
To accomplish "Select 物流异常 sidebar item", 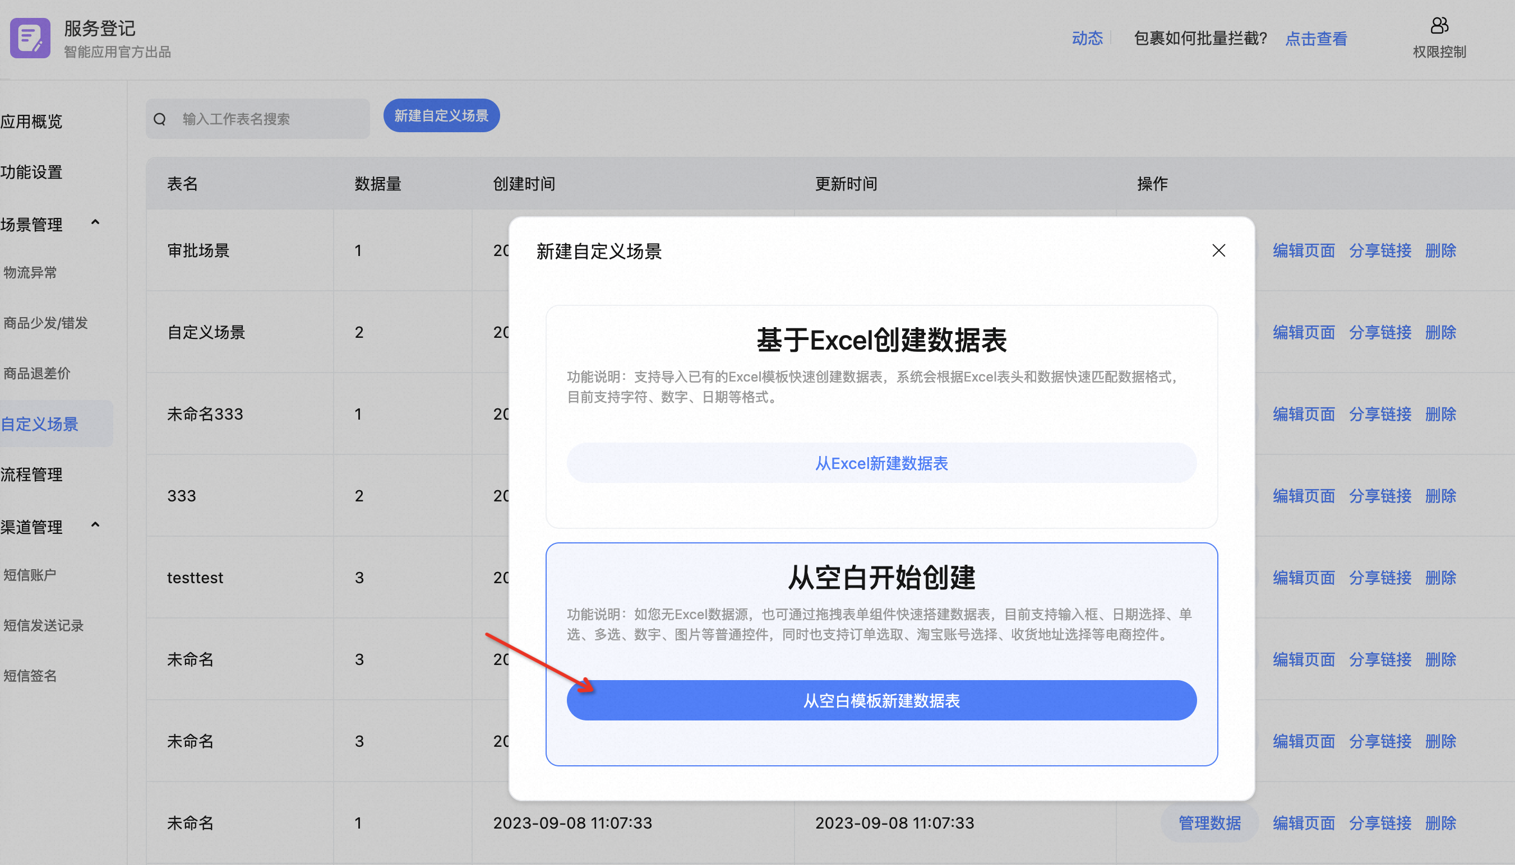I will pyautogui.click(x=30, y=273).
